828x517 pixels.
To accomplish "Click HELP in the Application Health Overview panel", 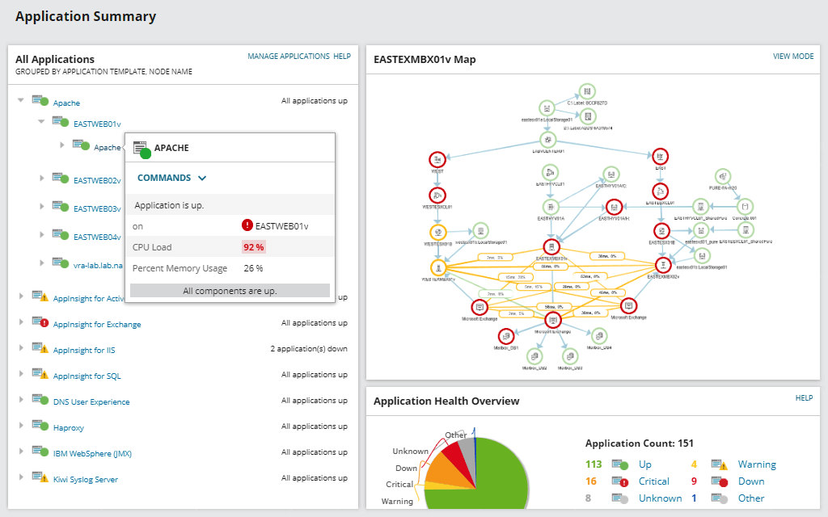I will pyautogui.click(x=804, y=398).
